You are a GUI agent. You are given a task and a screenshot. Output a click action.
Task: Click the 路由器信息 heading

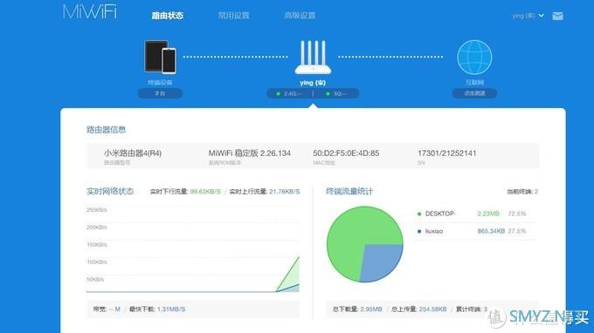(x=106, y=130)
